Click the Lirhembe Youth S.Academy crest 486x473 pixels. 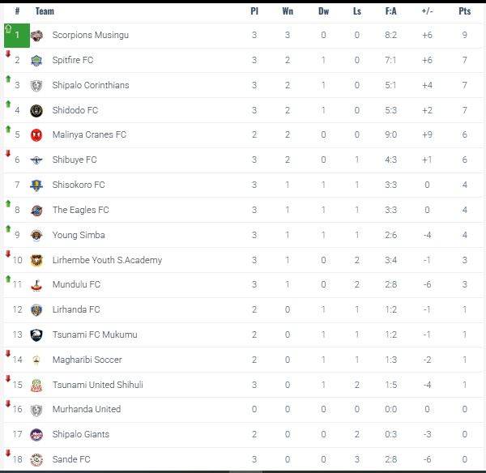36,260
